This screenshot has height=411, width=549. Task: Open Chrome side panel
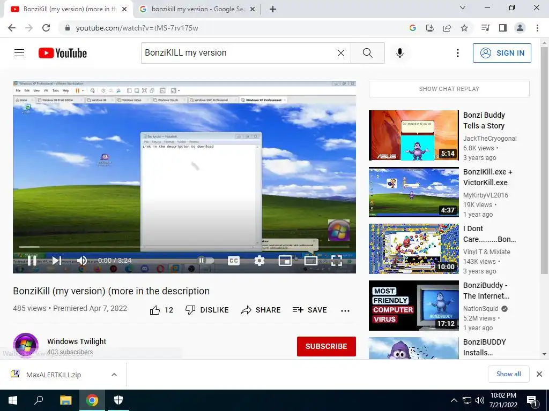point(503,28)
